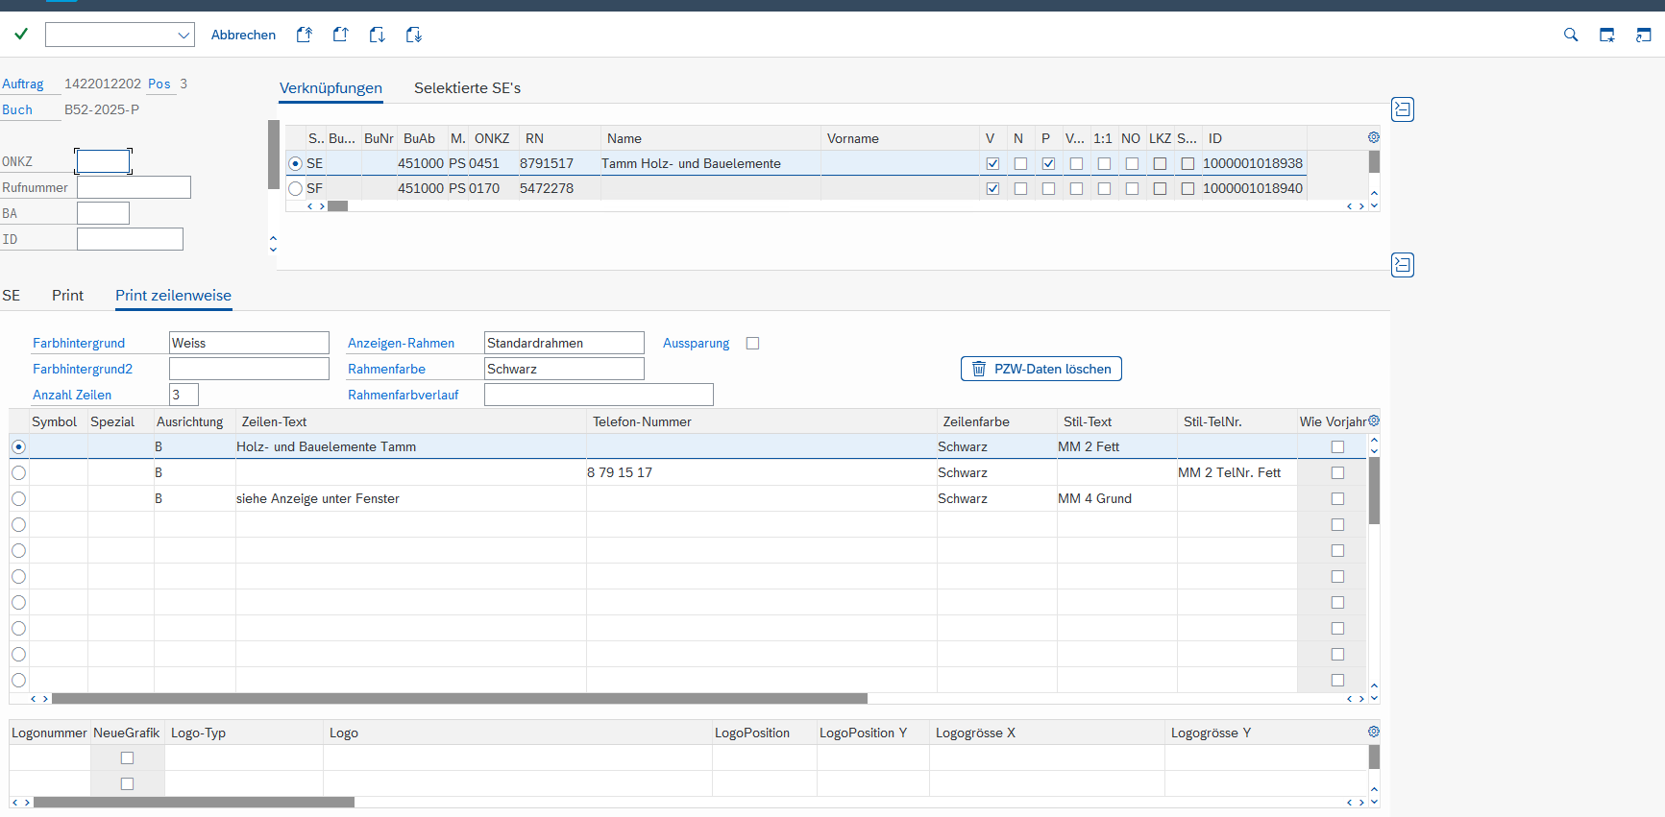Go to first page using toolbar icon
The image size is (1665, 817).
[x=304, y=35]
